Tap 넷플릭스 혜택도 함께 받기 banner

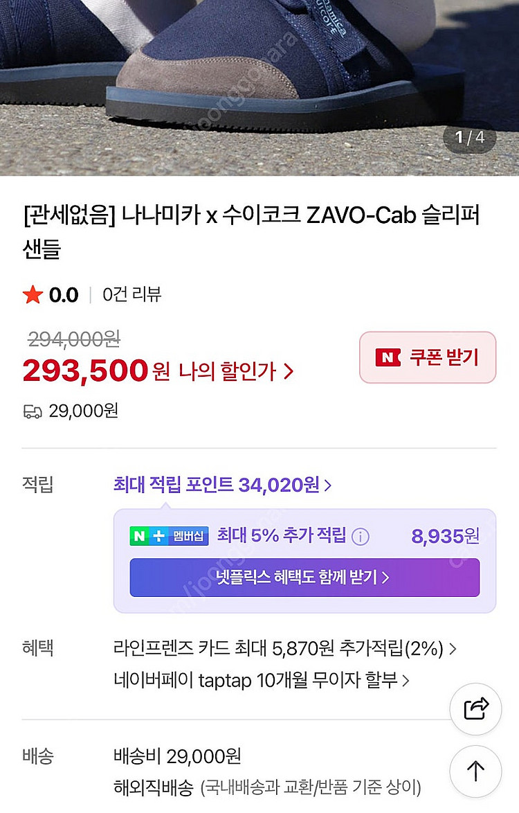pos(304,577)
